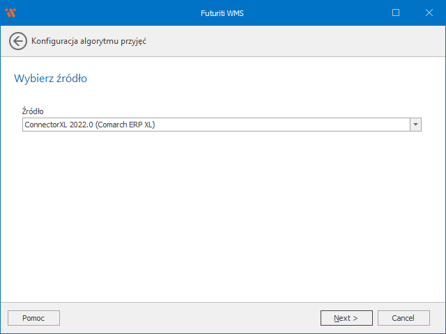Click title bar area right of 'Futuriti WMS'

point(314,13)
